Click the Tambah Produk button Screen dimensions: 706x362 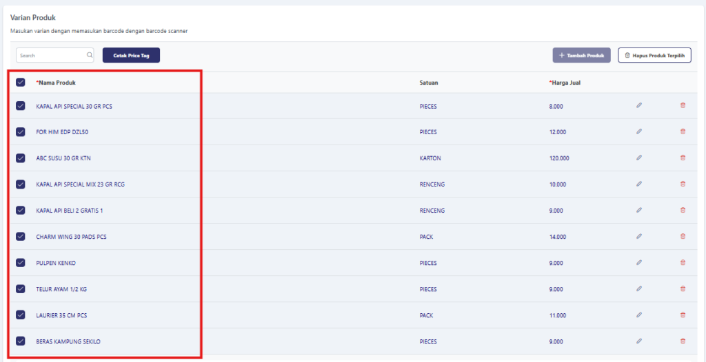coord(581,55)
